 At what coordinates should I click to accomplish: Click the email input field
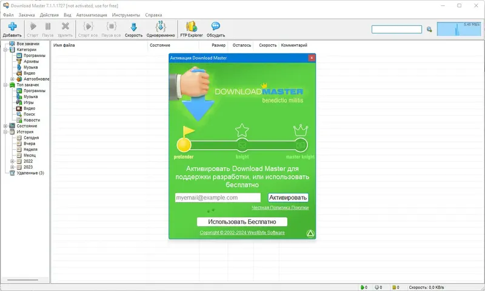[218, 198]
